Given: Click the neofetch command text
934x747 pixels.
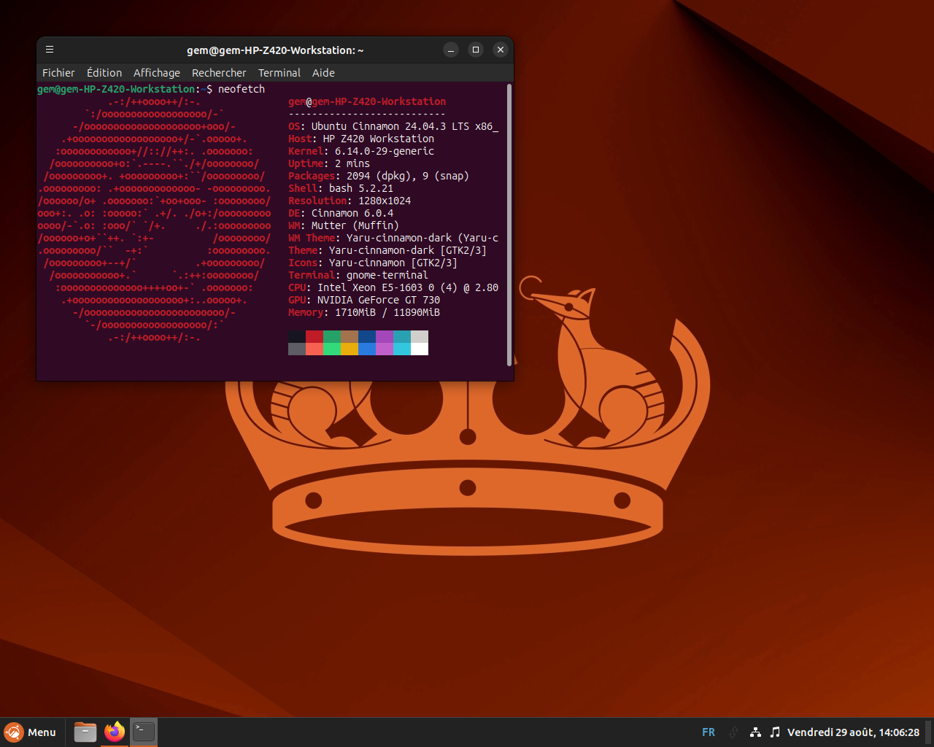Looking at the screenshot, I should (x=242, y=89).
